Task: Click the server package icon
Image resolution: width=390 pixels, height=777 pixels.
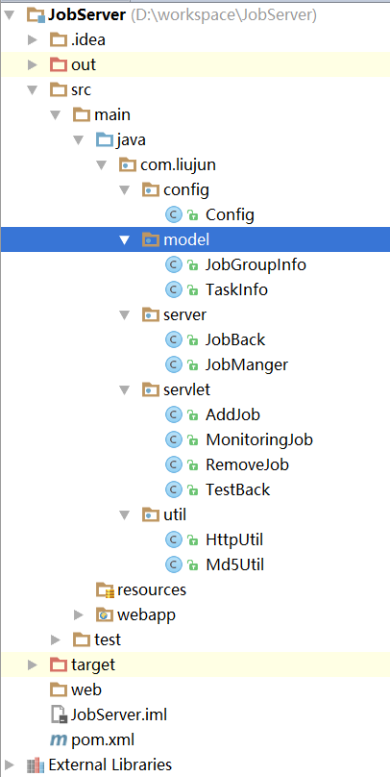Action: pyautogui.click(x=151, y=314)
